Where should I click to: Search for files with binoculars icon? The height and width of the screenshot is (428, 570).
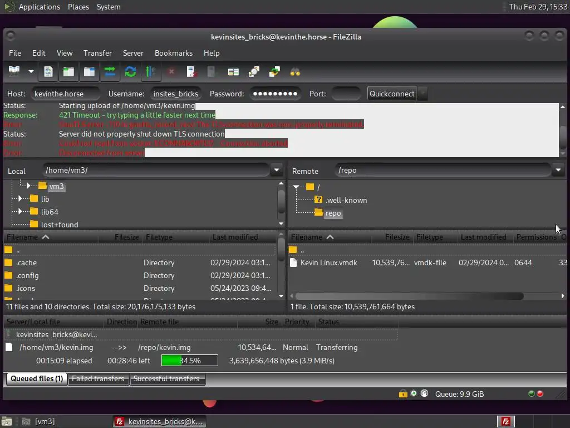click(x=295, y=72)
